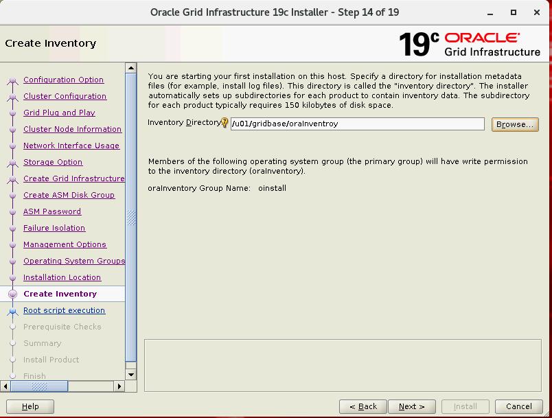The image size is (552, 418).
Task: Click the horizontal scroll left arrow
Action: (5, 386)
